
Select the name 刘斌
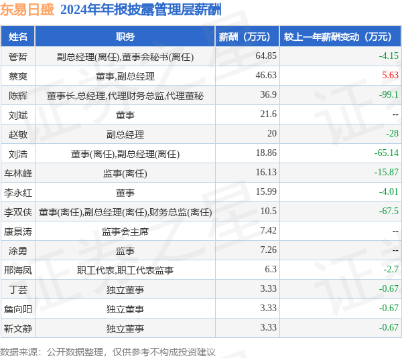(18, 115)
